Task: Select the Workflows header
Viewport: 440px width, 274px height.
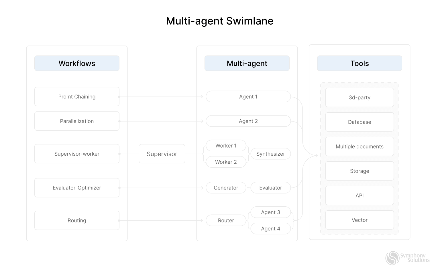Action: (x=77, y=63)
